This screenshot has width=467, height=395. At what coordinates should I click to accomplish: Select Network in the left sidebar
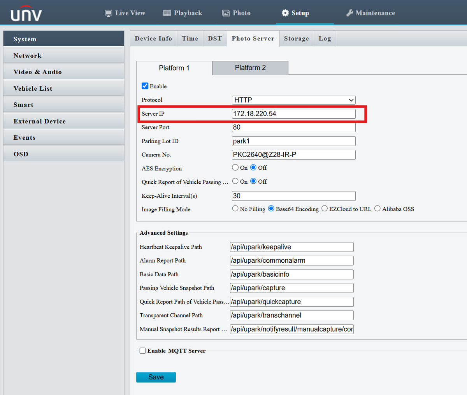point(64,56)
